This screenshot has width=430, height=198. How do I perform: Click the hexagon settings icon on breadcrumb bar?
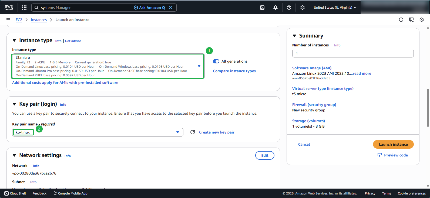[x=422, y=20]
